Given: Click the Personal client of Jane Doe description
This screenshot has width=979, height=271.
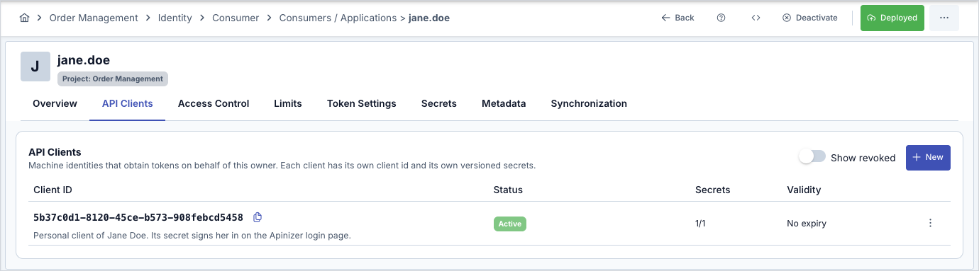Looking at the screenshot, I should (x=192, y=235).
